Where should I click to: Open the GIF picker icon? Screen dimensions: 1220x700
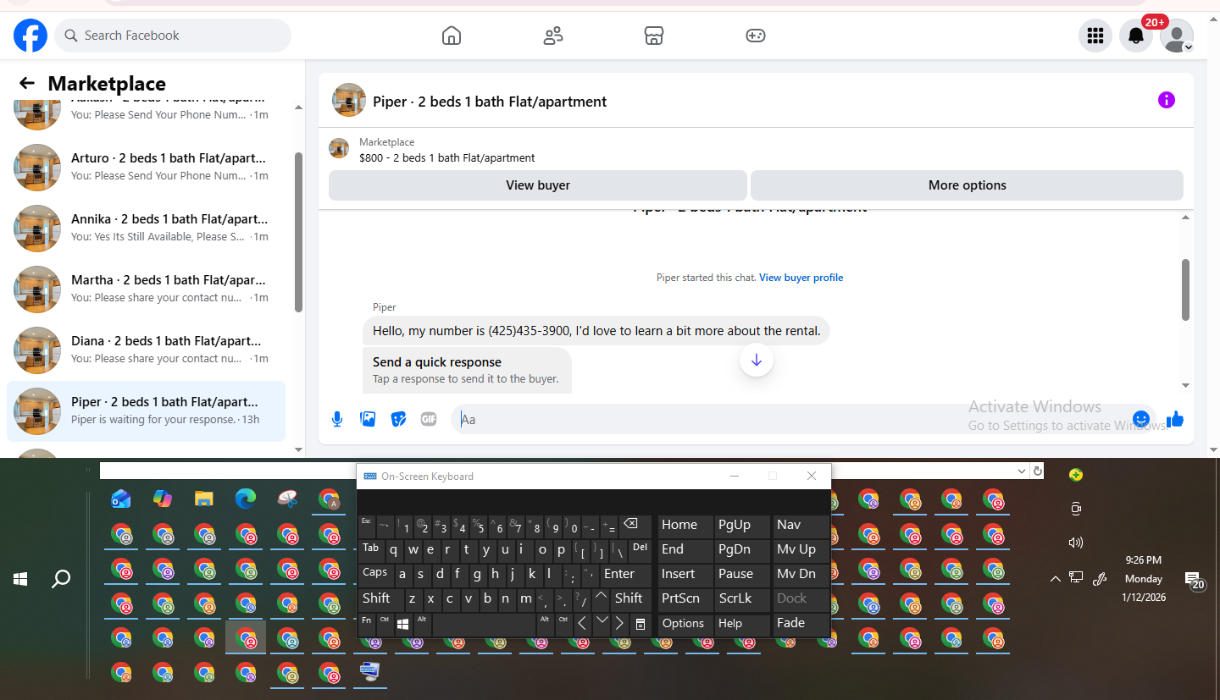429,419
